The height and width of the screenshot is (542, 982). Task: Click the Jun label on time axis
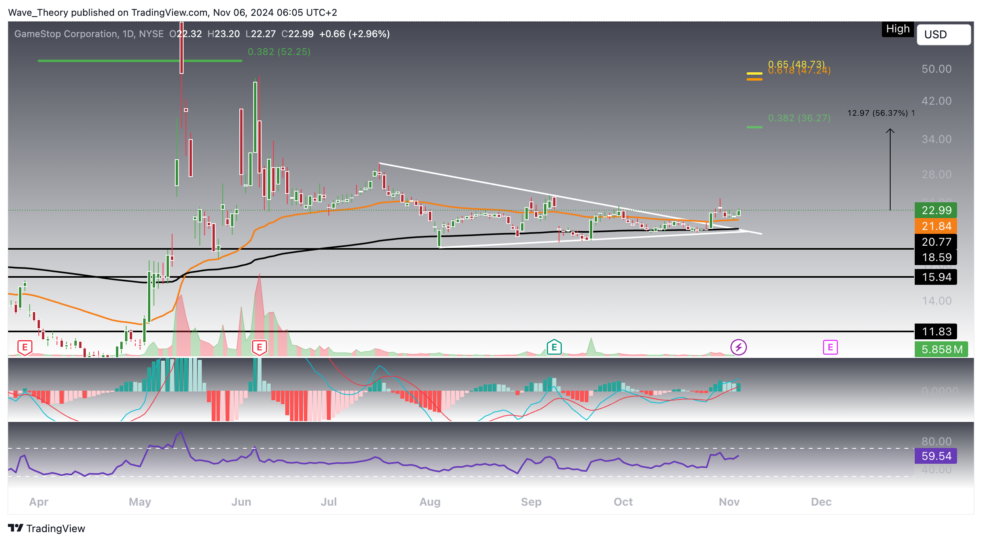241,502
